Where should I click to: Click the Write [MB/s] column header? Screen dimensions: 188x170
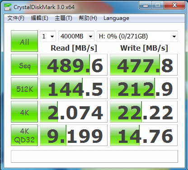[x=144, y=48]
